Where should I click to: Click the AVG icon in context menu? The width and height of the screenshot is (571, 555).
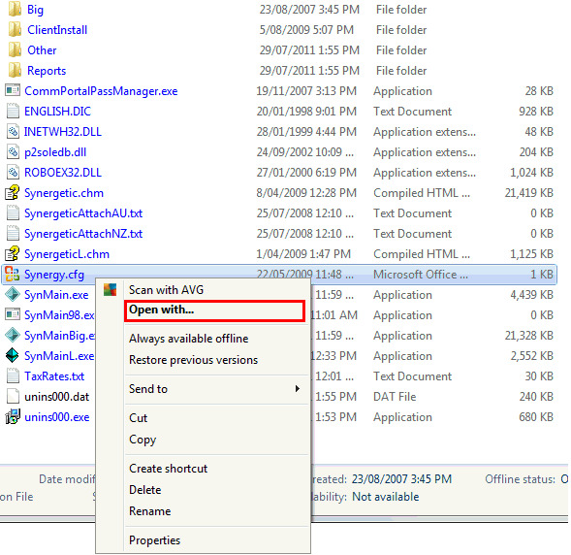(x=110, y=290)
